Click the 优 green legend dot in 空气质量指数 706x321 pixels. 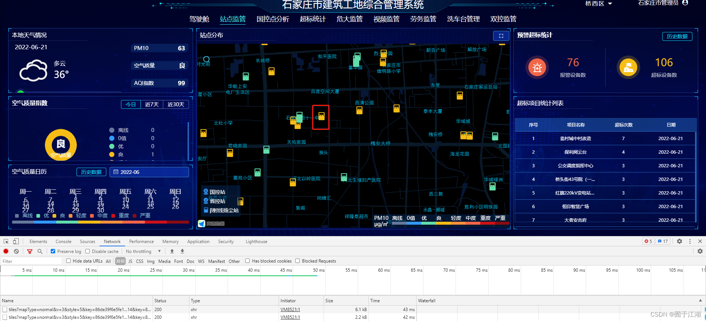point(112,146)
